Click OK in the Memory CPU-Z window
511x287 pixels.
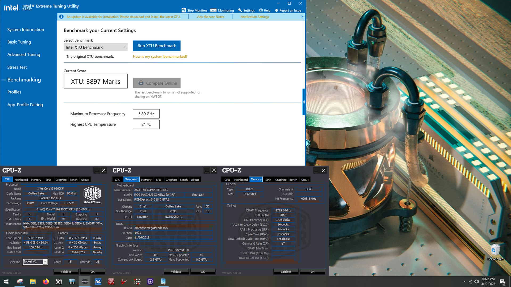coord(312,272)
